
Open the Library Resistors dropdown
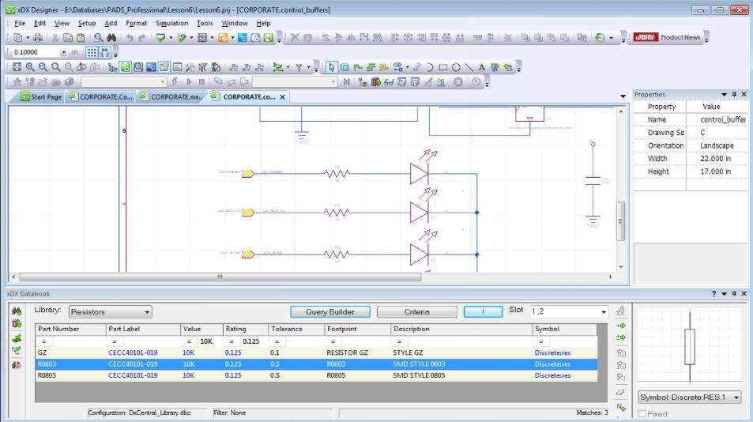(x=111, y=311)
